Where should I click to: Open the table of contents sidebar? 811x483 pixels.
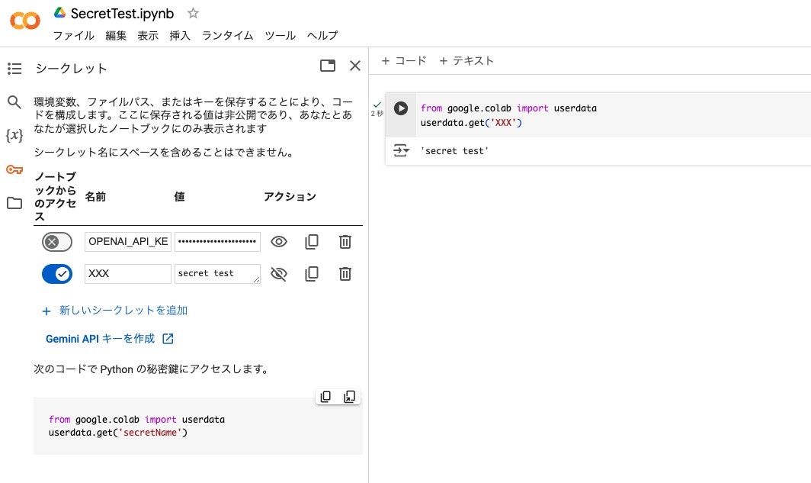coord(14,68)
